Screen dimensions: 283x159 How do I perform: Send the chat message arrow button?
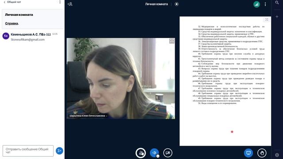coord(59,151)
